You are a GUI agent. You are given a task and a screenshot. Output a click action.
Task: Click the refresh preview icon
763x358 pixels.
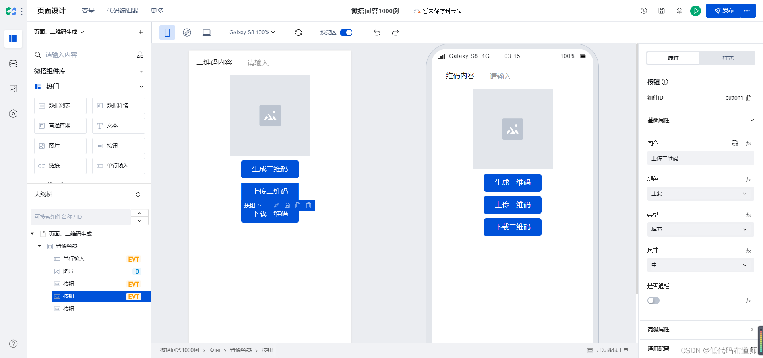tap(298, 33)
